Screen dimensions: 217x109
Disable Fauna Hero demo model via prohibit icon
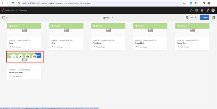34,56
